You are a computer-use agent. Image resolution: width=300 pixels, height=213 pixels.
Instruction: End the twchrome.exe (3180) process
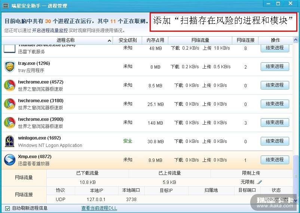tap(275, 104)
